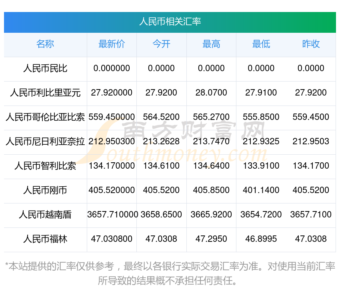Select latest price 134.170000

112,166
